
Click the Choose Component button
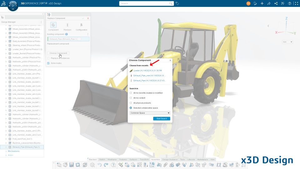click(x=58, y=53)
